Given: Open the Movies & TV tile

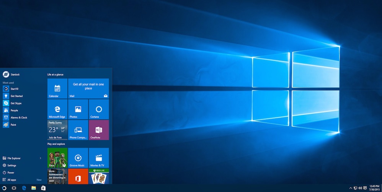Looking at the screenshot, I should click(x=99, y=158).
